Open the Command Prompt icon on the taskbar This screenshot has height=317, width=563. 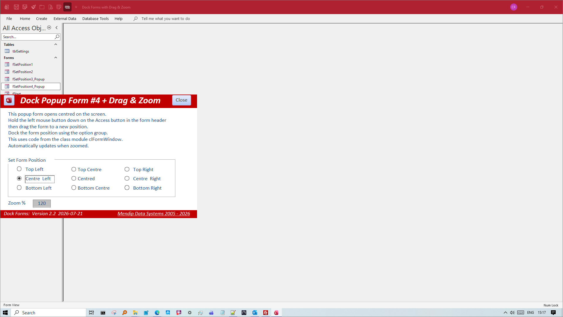click(103, 313)
